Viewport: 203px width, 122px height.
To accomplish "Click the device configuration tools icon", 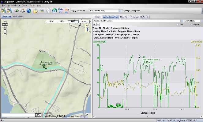I will 23,11.
